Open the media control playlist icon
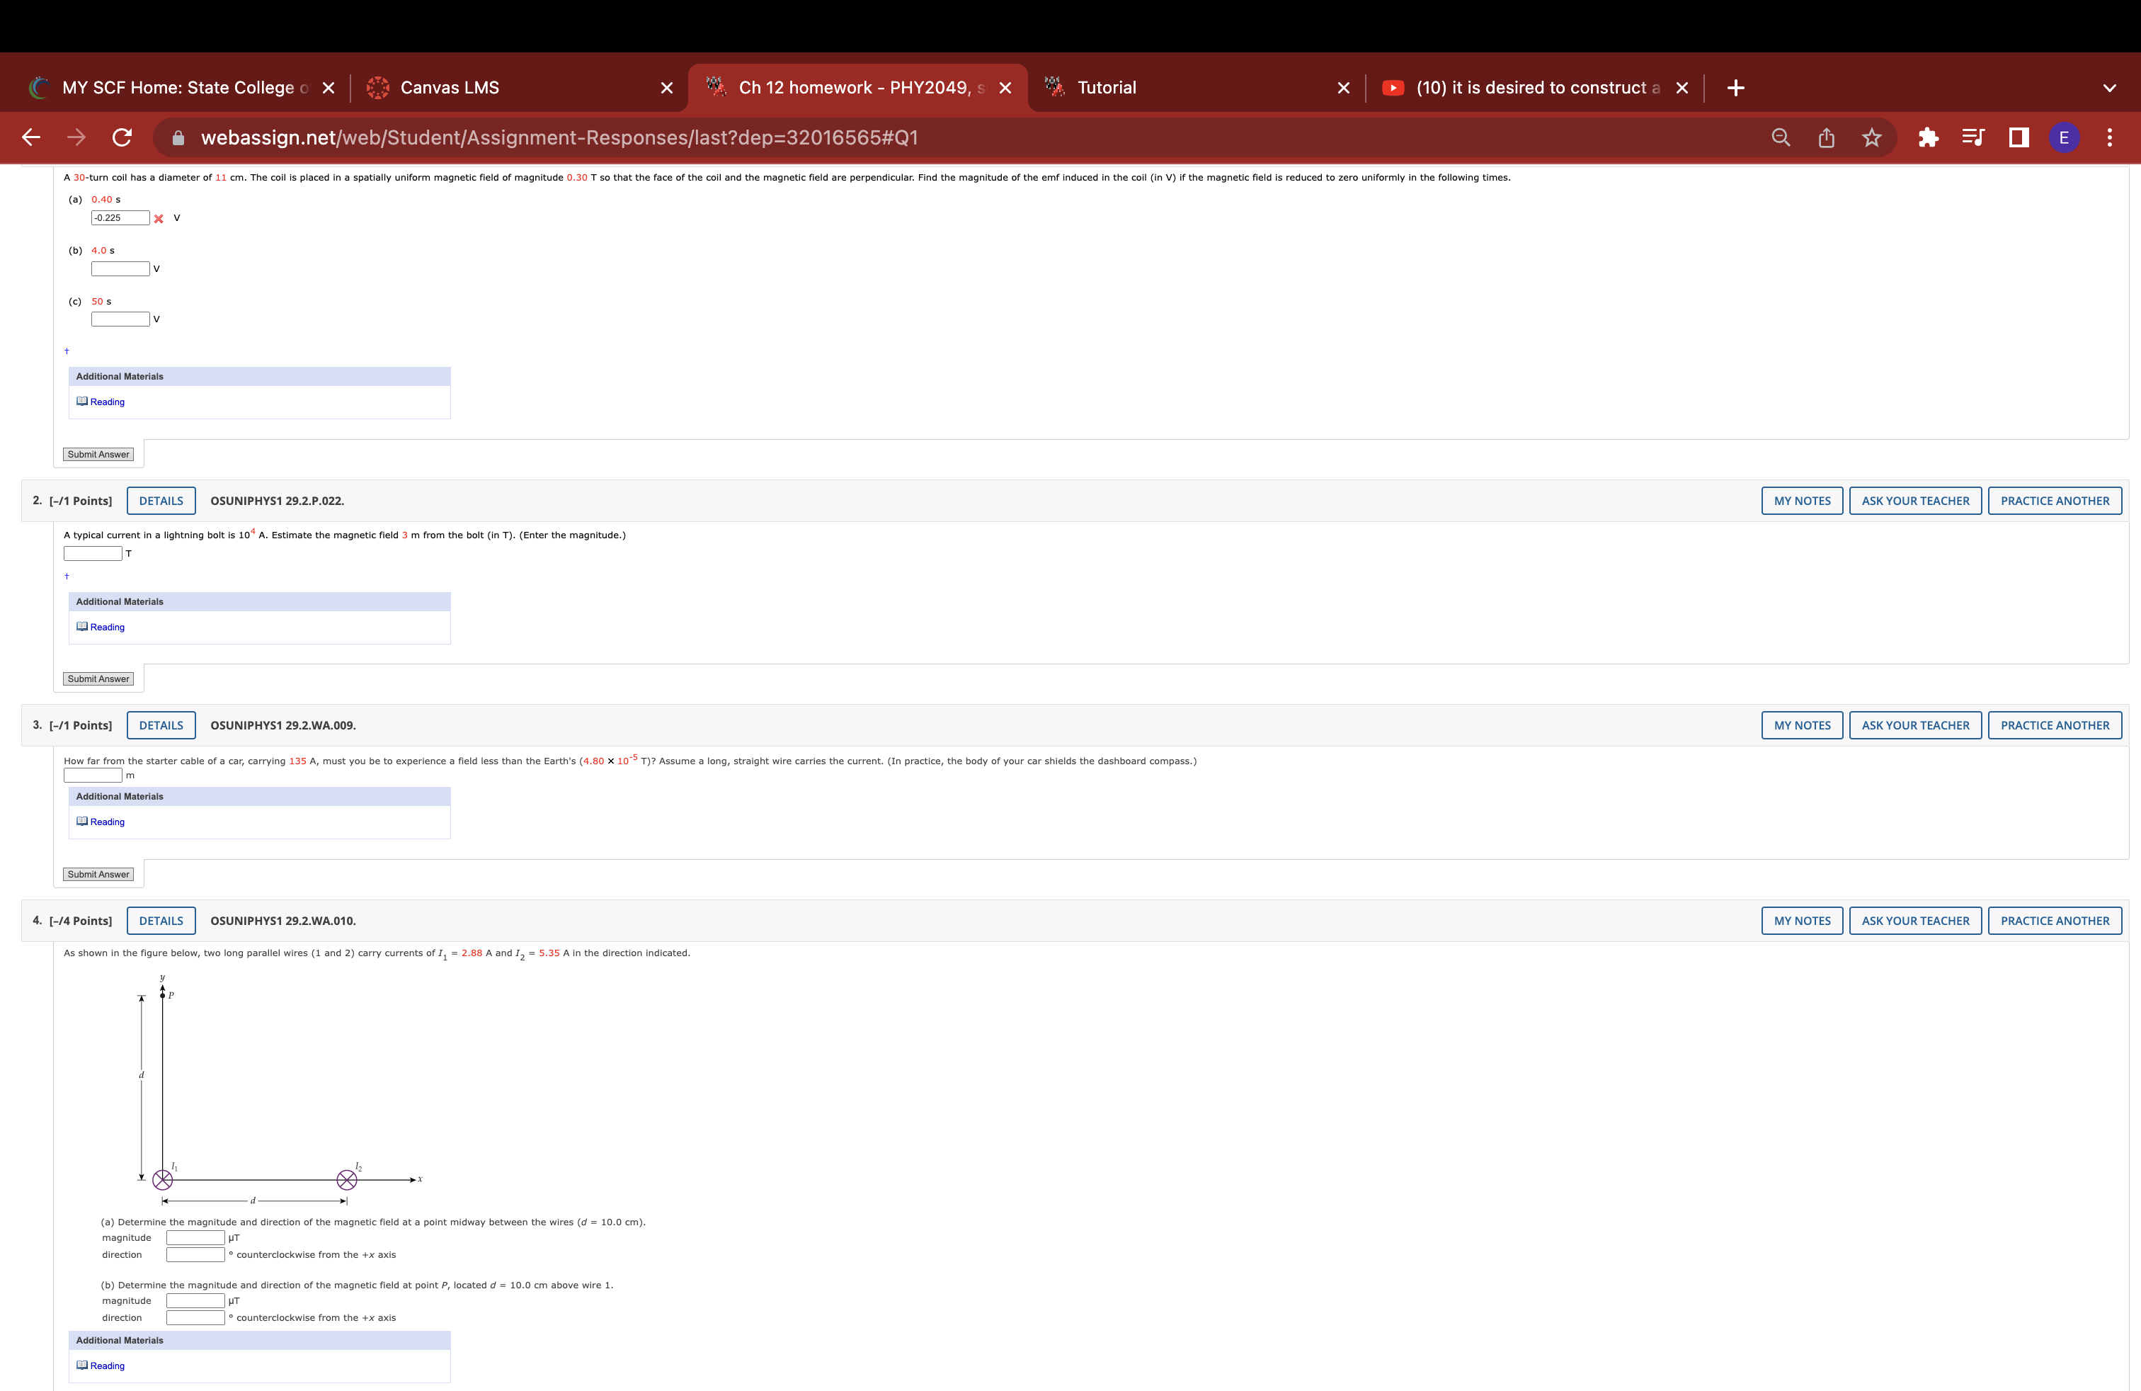Viewport: 2141px width, 1391px height. (1972, 137)
